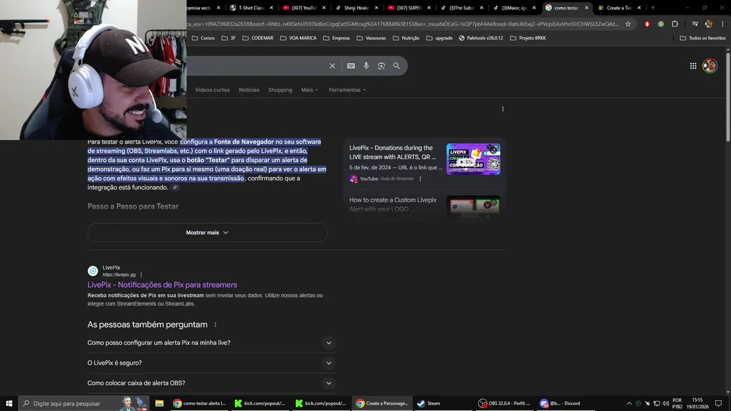
Task: Open the Chrome extensions puzzle icon
Action: tap(675, 24)
